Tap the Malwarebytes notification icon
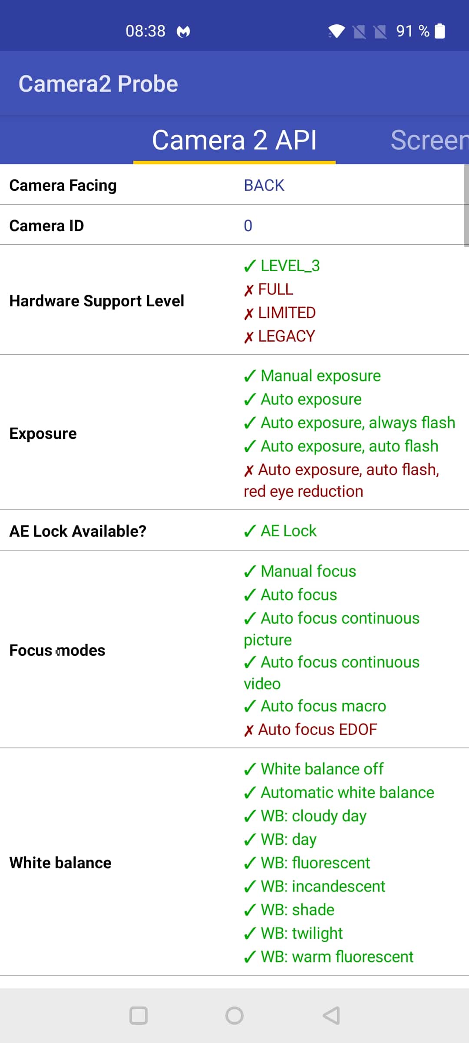The width and height of the screenshot is (469, 1043). pos(183,31)
